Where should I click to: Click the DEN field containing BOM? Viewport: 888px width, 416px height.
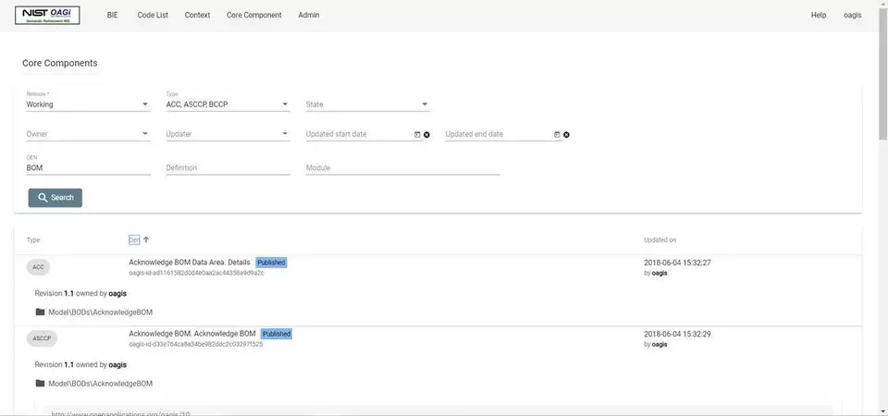[89, 168]
